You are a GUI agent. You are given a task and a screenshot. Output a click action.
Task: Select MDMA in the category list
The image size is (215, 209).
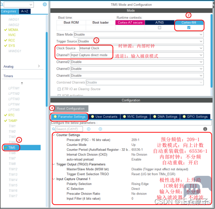tap(13, 30)
